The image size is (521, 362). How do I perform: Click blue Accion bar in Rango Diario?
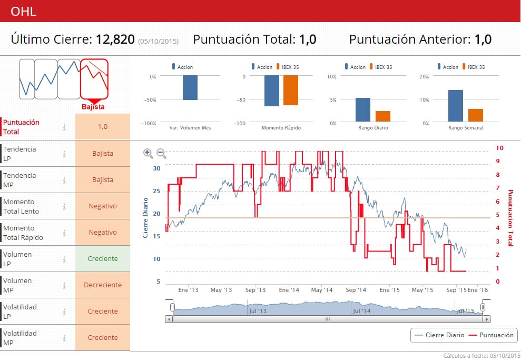tap(363, 110)
